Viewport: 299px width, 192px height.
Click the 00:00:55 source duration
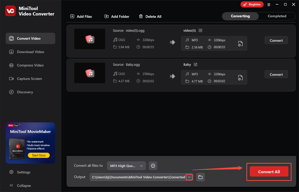148,47
